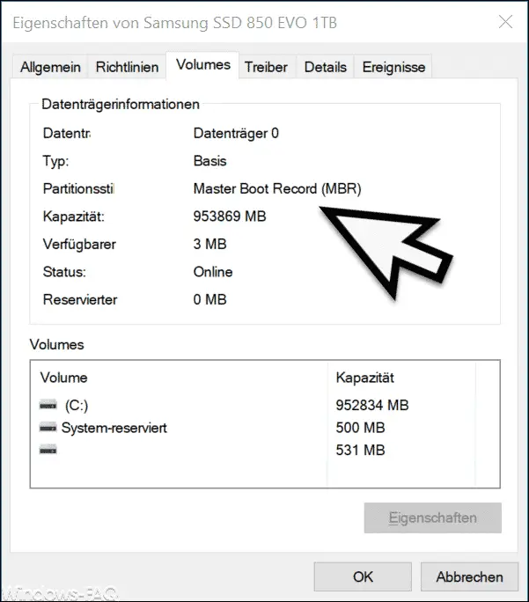This screenshot has height=602, width=529.
Task: Click the Master Boot Record (MBR) value
Action: [x=277, y=189]
